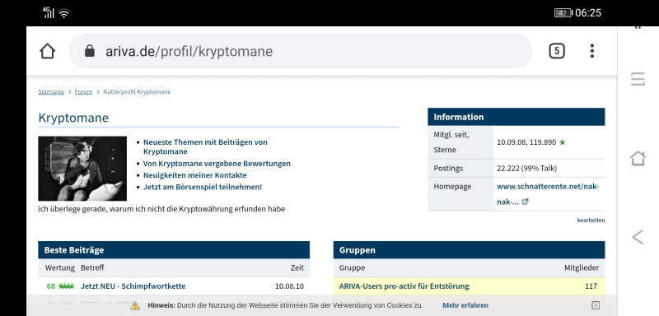Click the Wertung column header
This screenshot has width=659, height=316.
coord(60,267)
